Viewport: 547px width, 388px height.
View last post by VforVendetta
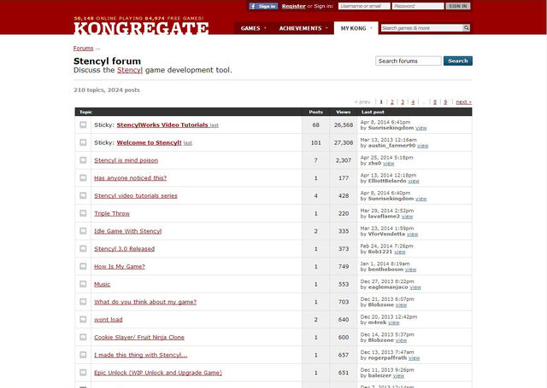[412, 235]
